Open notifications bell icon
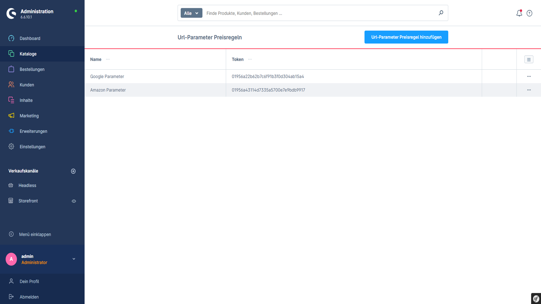Viewport: 541px width, 304px height. click(519, 13)
